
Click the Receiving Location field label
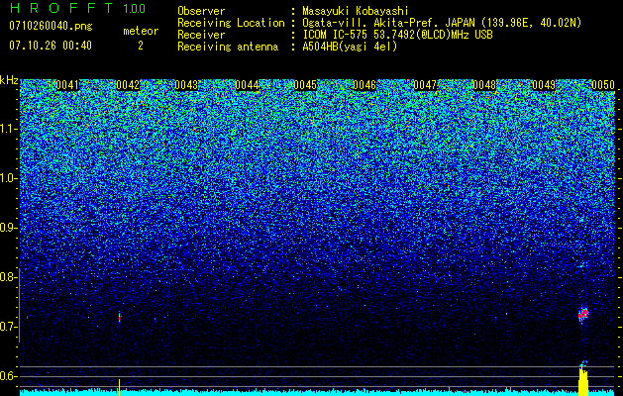231,23
